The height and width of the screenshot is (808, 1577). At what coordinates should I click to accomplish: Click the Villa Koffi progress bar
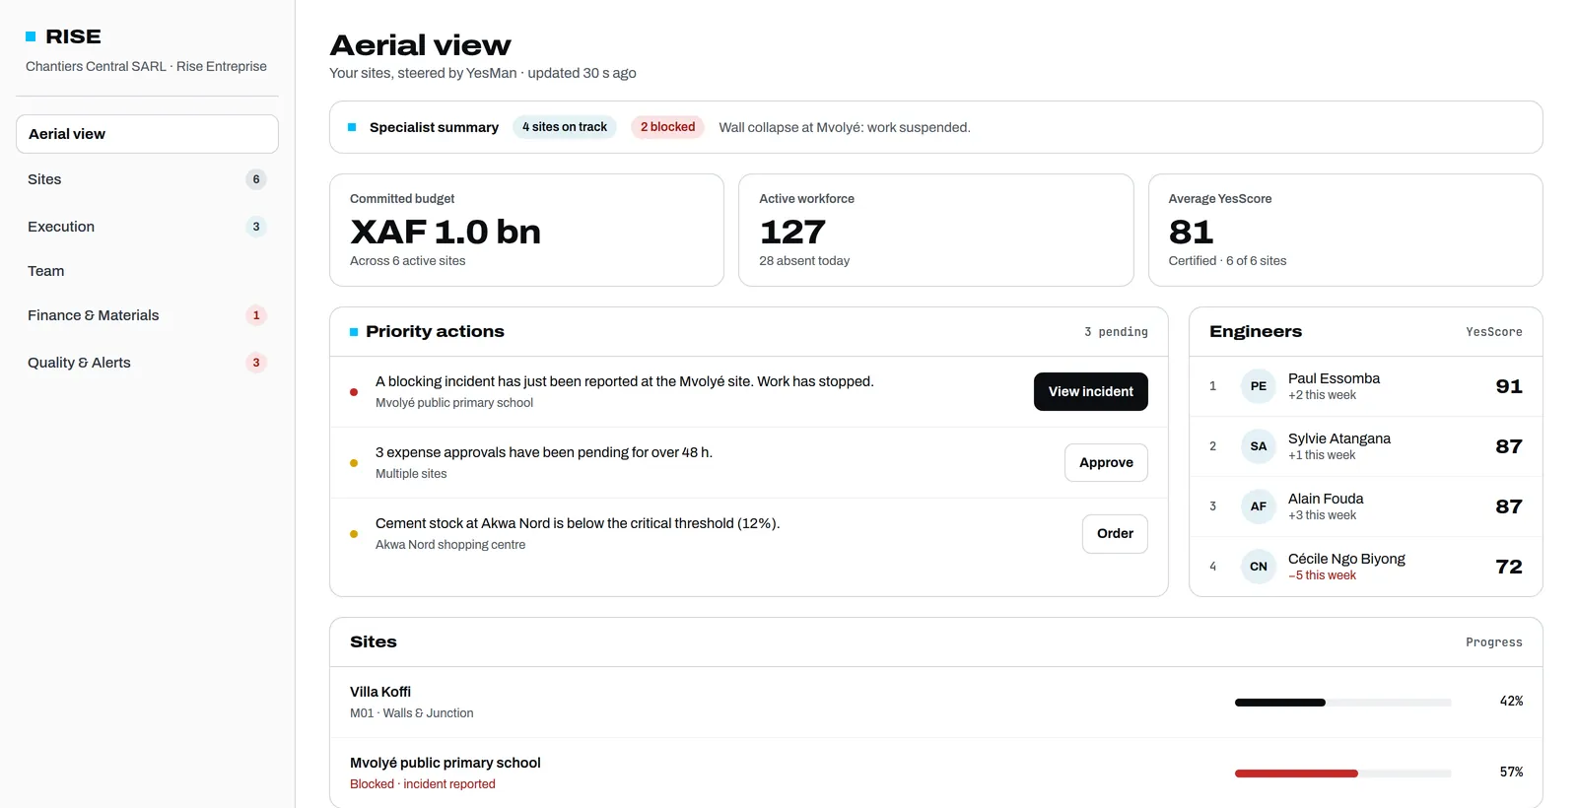(1342, 703)
